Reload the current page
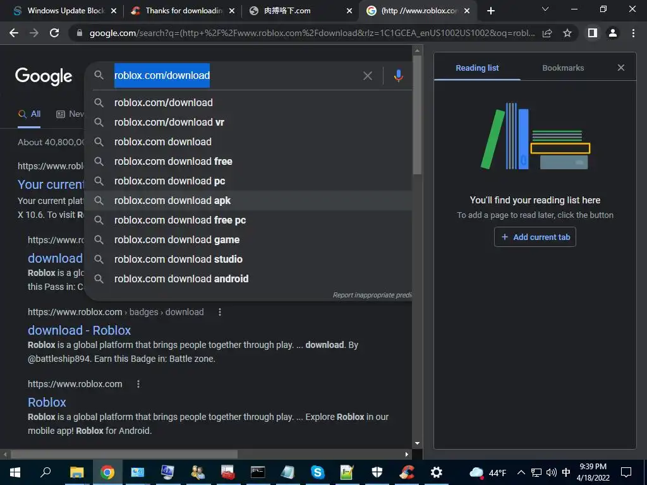The height and width of the screenshot is (485, 647). (54, 33)
